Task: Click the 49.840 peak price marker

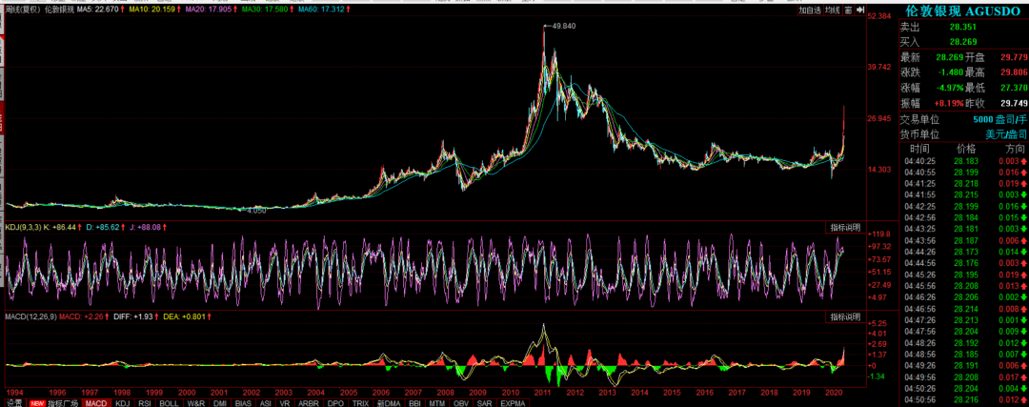Action: tap(564, 27)
